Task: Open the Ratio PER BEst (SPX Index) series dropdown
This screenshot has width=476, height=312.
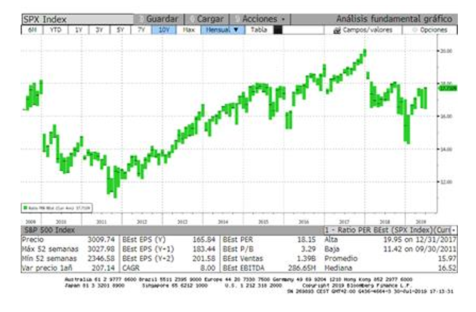Action: pyautogui.click(x=390, y=230)
